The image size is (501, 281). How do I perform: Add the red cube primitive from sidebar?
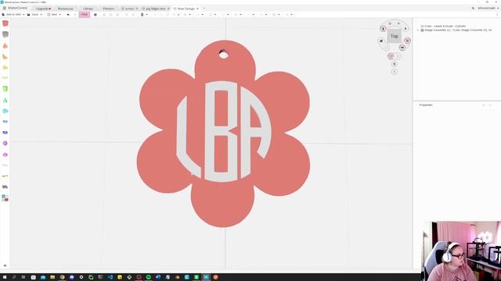click(5, 23)
